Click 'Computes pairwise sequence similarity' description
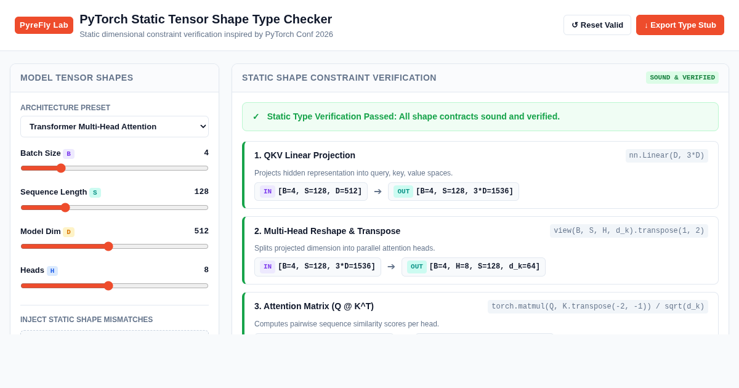 click(347, 324)
